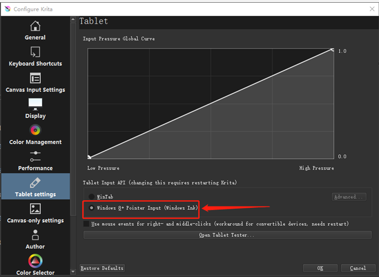Open the Display settings page
This screenshot has width=379, height=277.
[35, 109]
